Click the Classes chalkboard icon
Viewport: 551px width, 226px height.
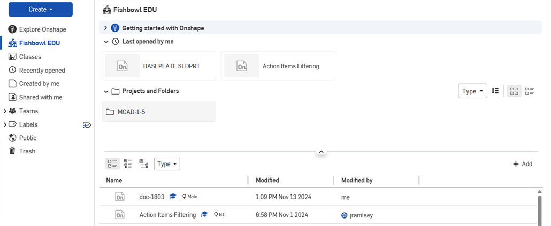[x=12, y=57]
